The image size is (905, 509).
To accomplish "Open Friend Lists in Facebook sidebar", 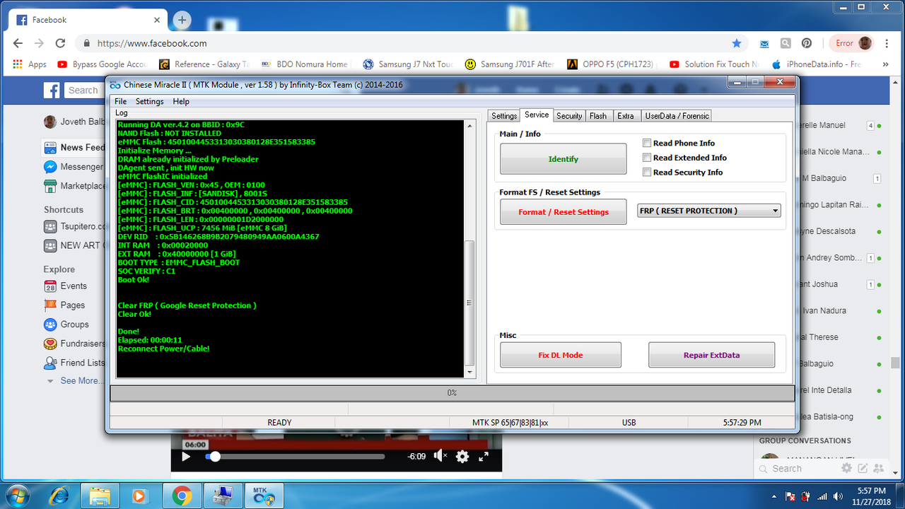I will pyautogui.click(x=74, y=363).
